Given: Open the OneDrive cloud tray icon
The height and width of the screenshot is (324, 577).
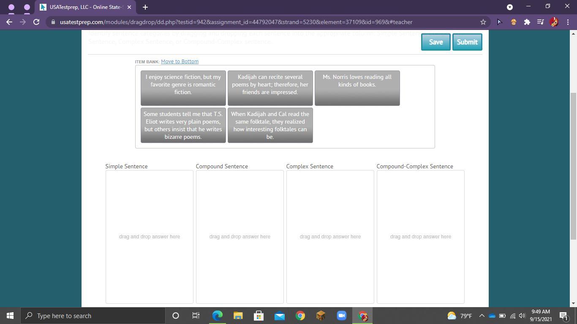Looking at the screenshot, I should point(492,316).
